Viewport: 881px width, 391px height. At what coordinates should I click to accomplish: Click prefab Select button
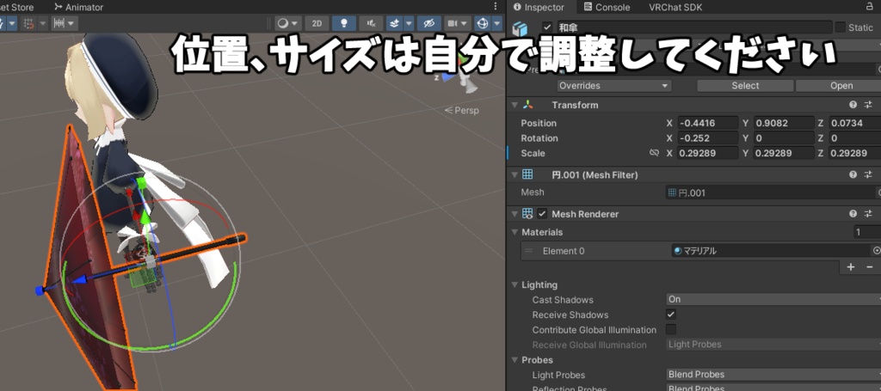pyautogui.click(x=745, y=86)
